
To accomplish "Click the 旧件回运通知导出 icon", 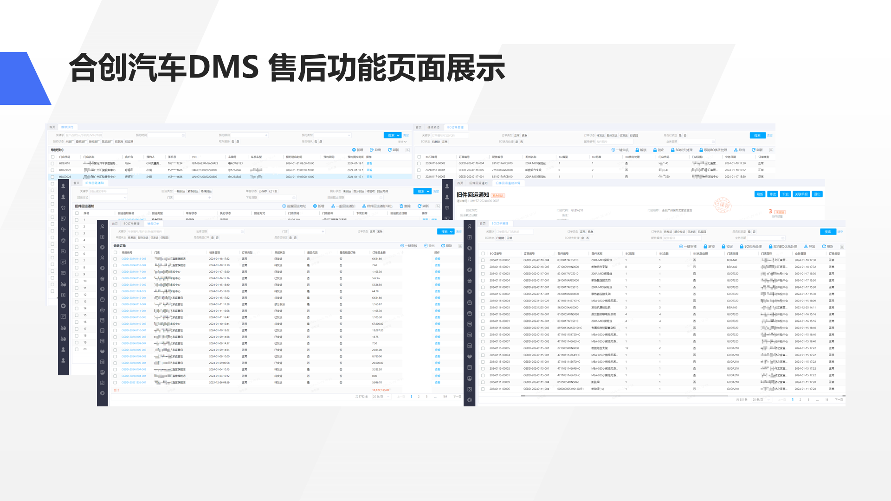I will tap(364, 206).
